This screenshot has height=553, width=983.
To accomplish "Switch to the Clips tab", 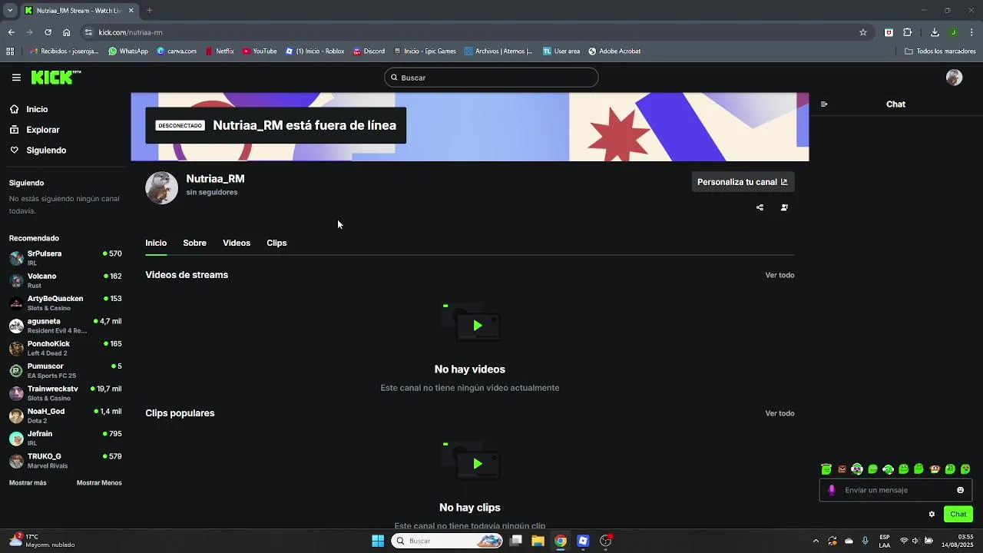I will coord(276,243).
